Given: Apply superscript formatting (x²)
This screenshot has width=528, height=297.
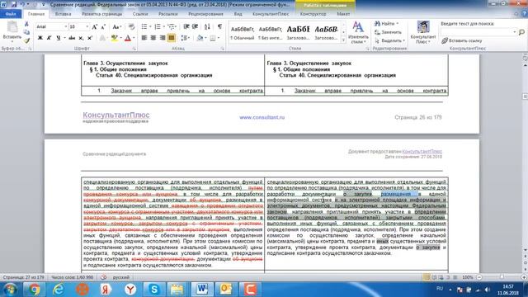Looking at the screenshot, I should (90, 38).
